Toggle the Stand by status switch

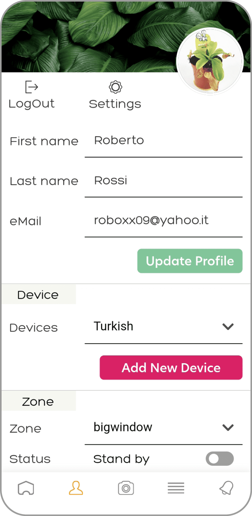220,459
